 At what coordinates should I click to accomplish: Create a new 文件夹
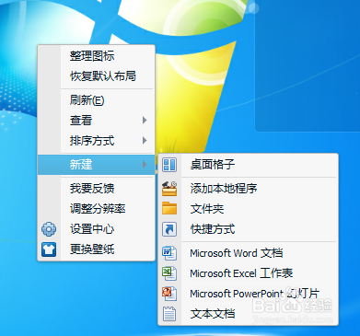coord(248,209)
